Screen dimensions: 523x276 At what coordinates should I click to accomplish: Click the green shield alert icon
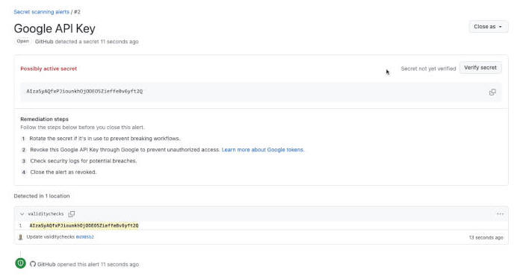20,263
